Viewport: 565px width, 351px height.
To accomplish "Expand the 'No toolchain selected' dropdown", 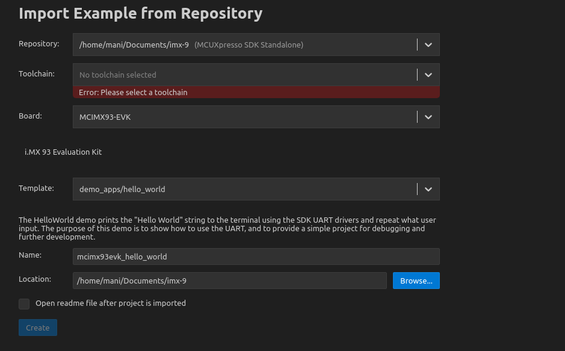I will [244, 75].
